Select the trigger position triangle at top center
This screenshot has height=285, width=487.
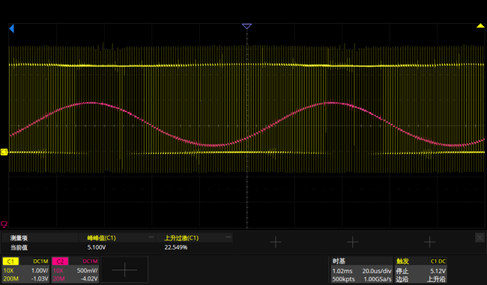(246, 26)
